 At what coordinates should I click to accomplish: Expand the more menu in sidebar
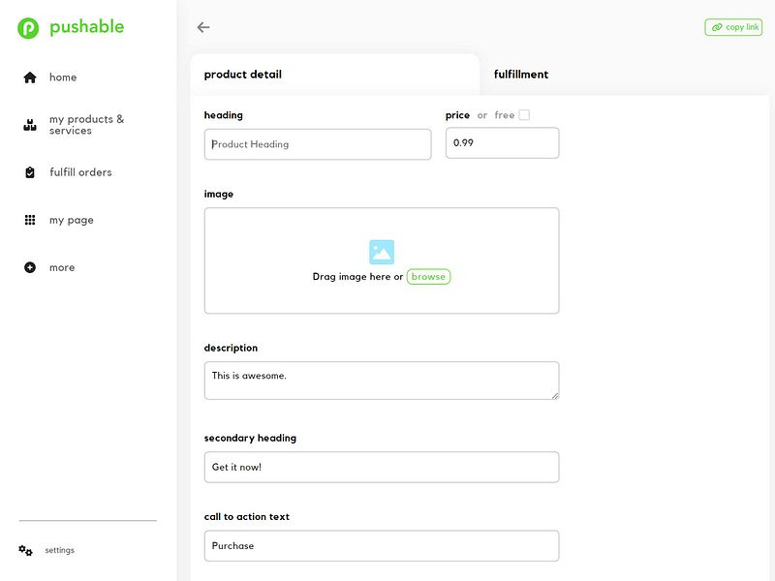(61, 267)
